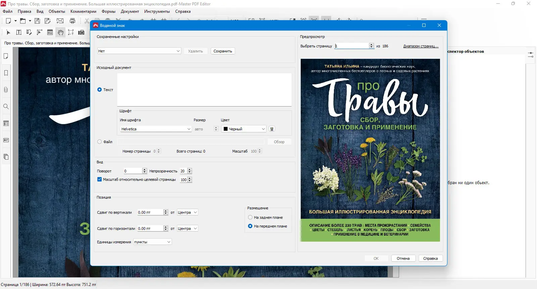Image resolution: width=537 pixels, height=289 pixels.
Task: Open the Файл menu
Action: [7, 11]
